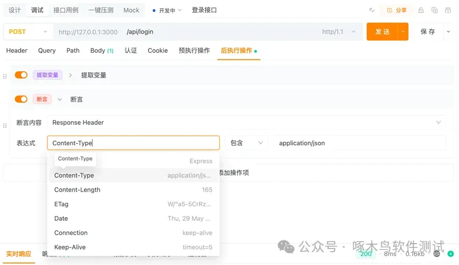Switch to the 实时响应 tab
Viewport: 459px width, 265px height.
pos(19,254)
